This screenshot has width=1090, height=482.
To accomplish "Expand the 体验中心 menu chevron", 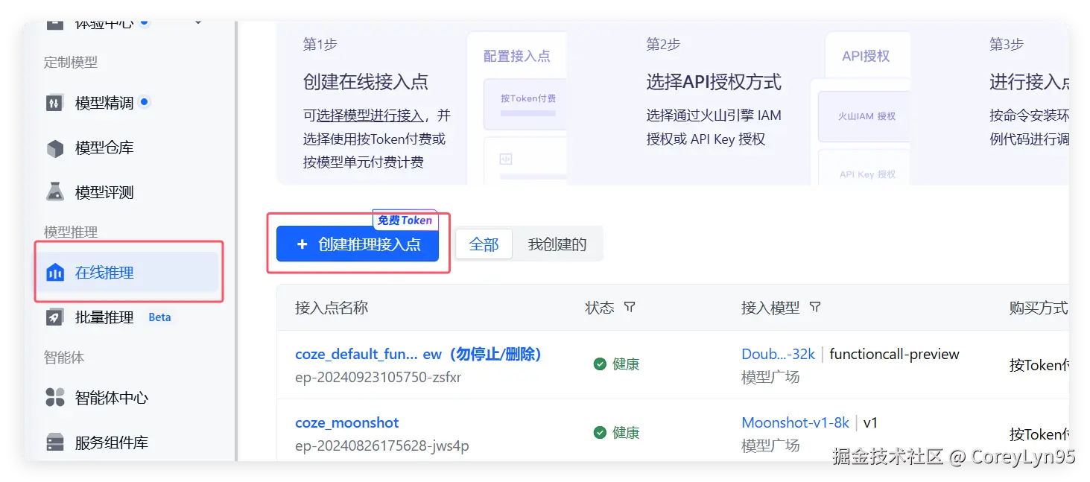I will point(197,20).
